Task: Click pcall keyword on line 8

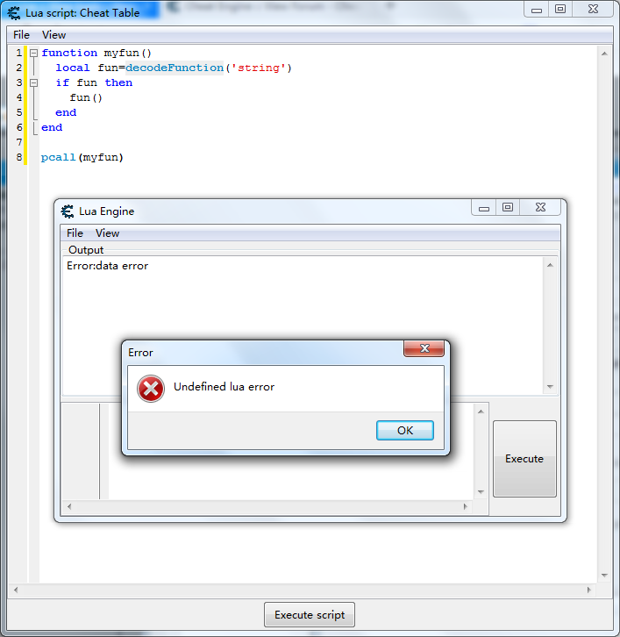Action: click(x=59, y=157)
